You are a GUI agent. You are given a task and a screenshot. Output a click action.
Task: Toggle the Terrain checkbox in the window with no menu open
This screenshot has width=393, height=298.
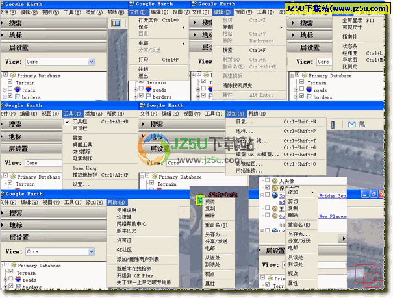10,82
